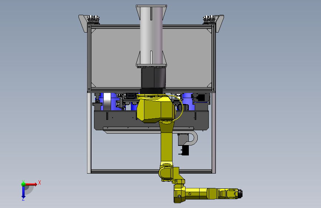Select the white roller on left blue unit
The width and height of the screenshot is (321, 208).
pos(107,101)
